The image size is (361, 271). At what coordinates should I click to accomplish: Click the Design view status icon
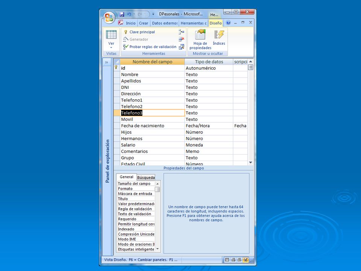click(x=246, y=260)
